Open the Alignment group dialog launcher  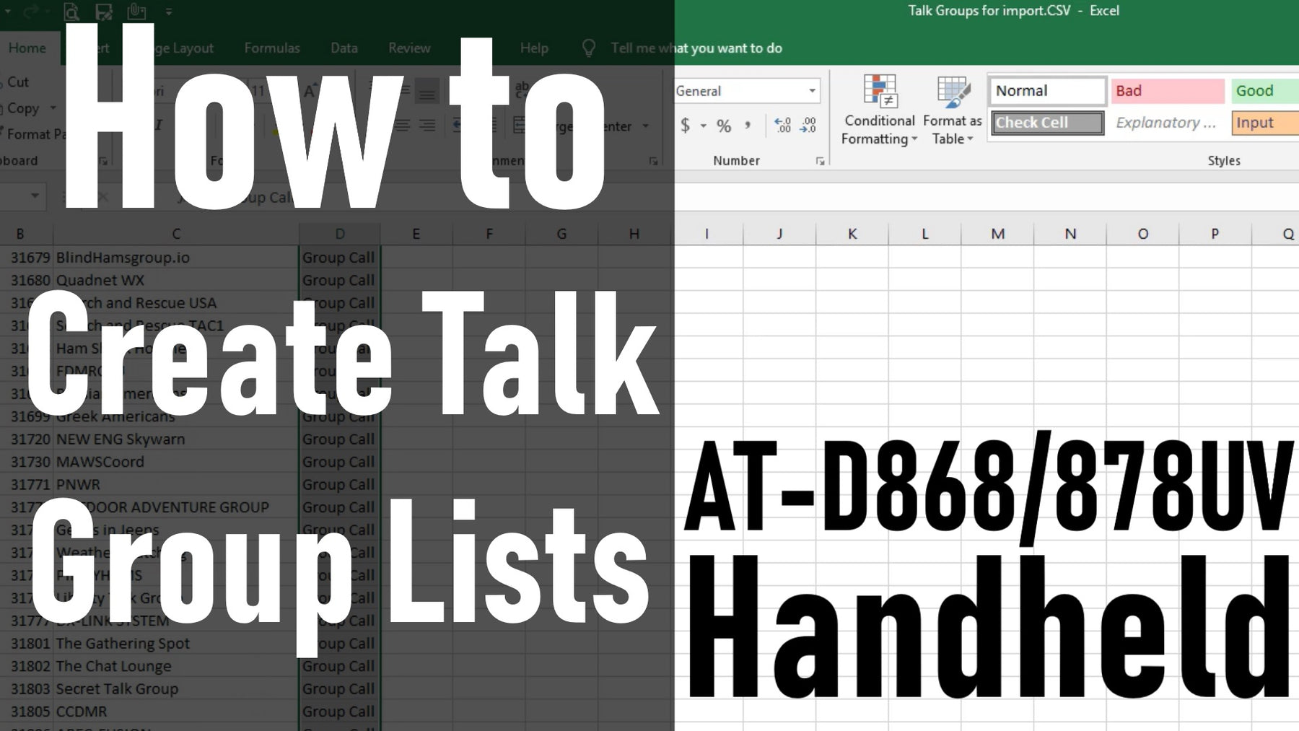(x=653, y=161)
